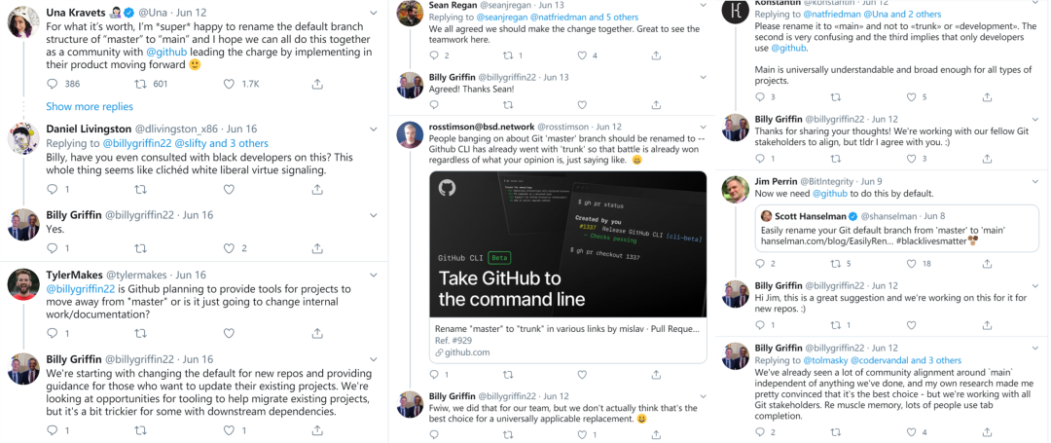
Task: Open Daniel Livingston's profile avatar
Action: click(x=22, y=138)
